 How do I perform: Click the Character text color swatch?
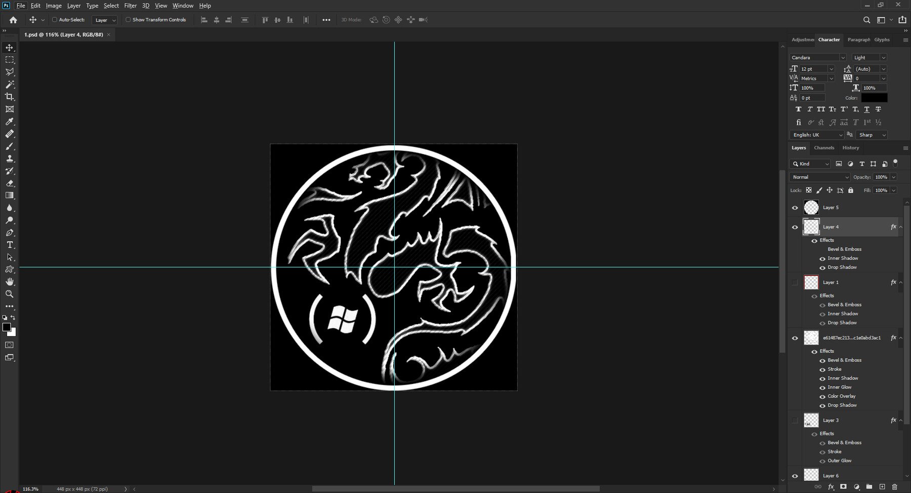(874, 98)
